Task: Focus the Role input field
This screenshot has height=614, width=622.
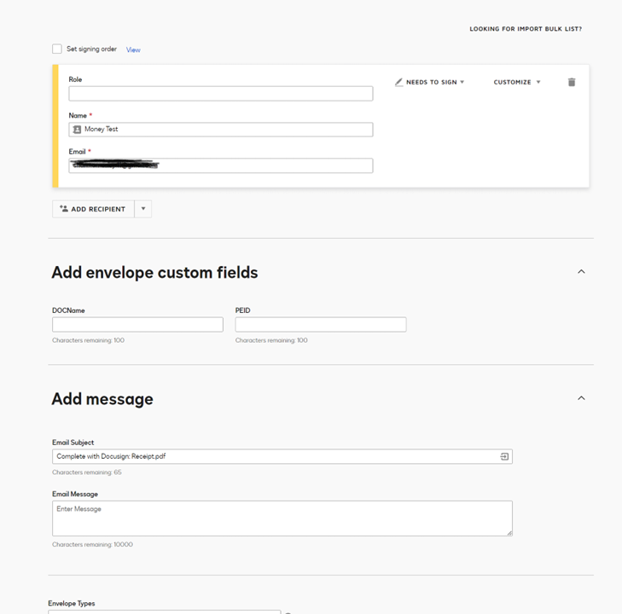Action: 220,94
